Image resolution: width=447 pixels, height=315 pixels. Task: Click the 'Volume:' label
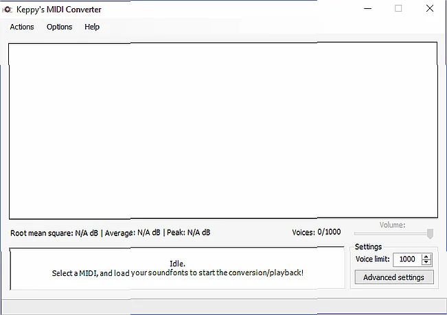[x=392, y=224]
